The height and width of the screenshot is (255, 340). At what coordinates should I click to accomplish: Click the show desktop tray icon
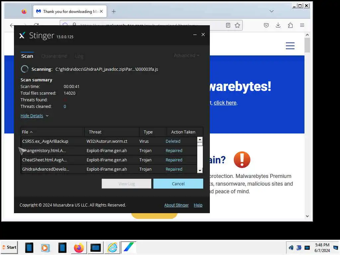[x=336, y=248]
